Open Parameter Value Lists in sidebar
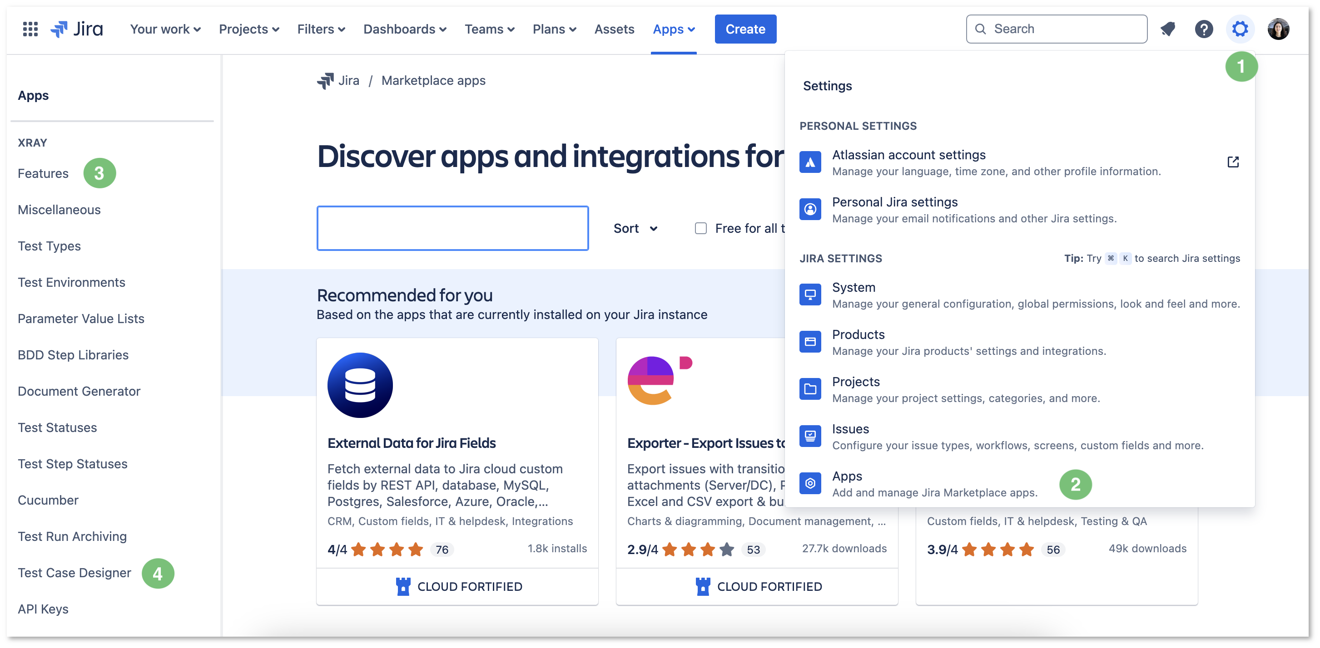 (x=81, y=319)
